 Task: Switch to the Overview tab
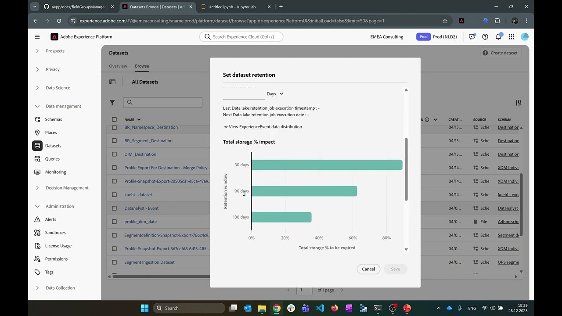click(118, 66)
